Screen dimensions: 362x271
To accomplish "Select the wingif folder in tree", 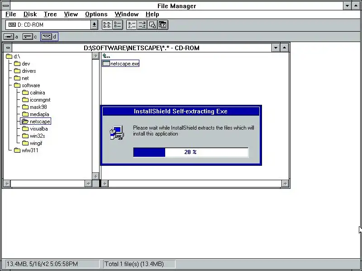I will pos(32,143).
